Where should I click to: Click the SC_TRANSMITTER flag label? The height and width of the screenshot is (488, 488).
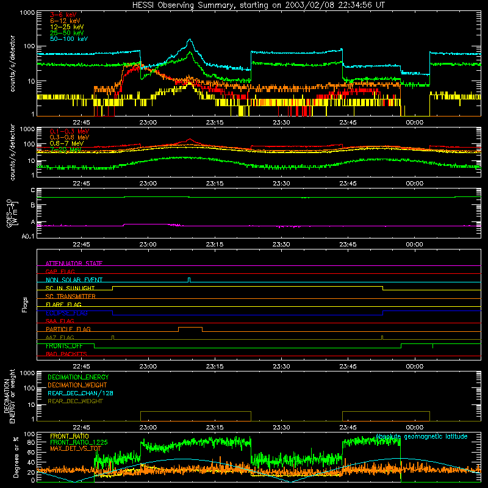70,296
